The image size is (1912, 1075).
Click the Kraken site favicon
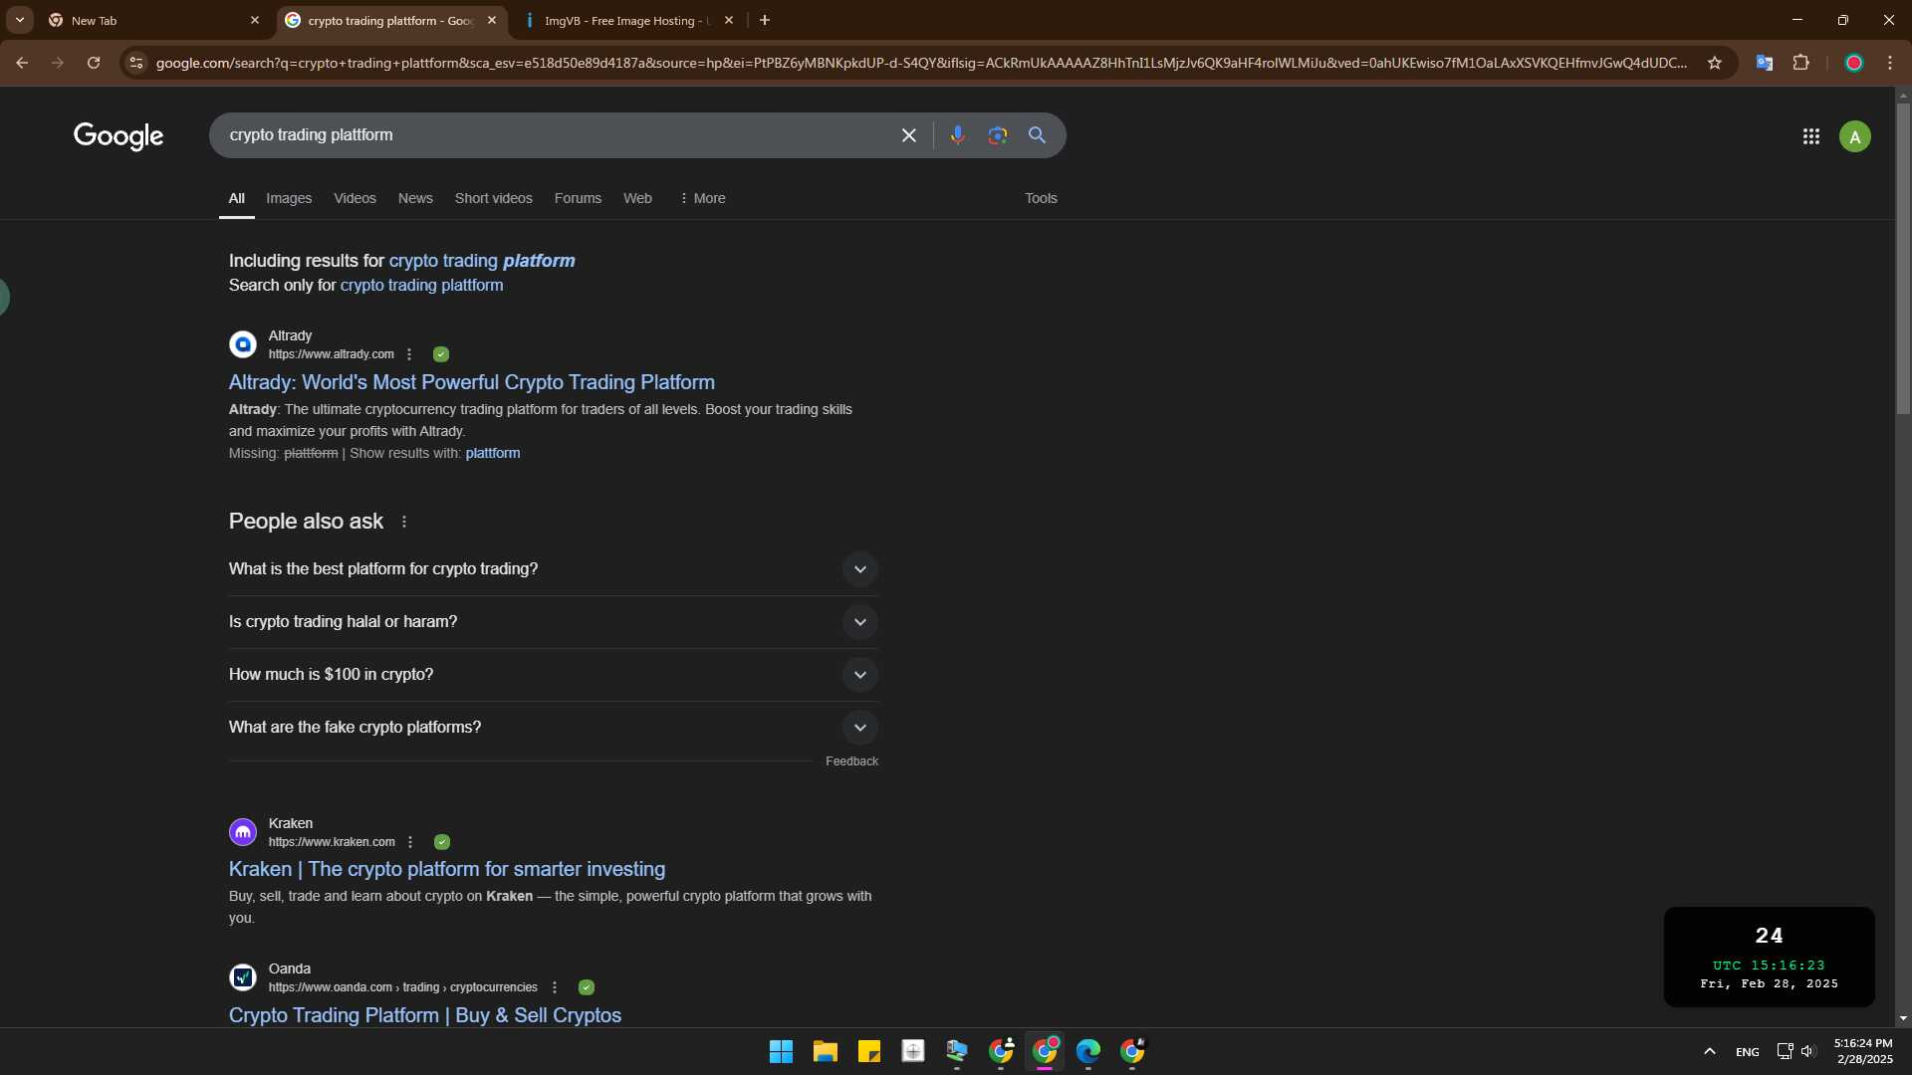[x=243, y=832]
